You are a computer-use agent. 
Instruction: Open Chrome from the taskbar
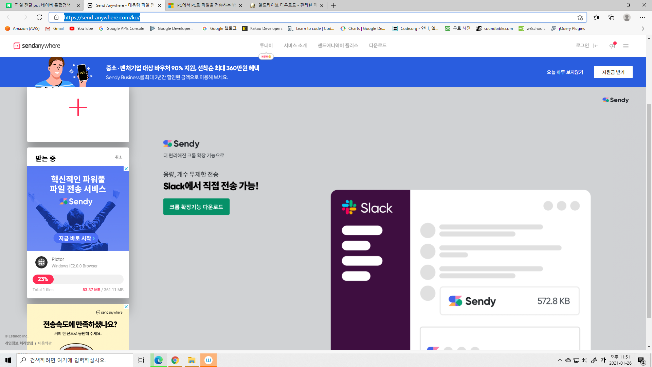coord(175,360)
